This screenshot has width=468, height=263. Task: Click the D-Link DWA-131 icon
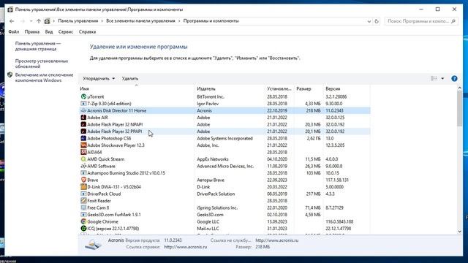coord(83,187)
